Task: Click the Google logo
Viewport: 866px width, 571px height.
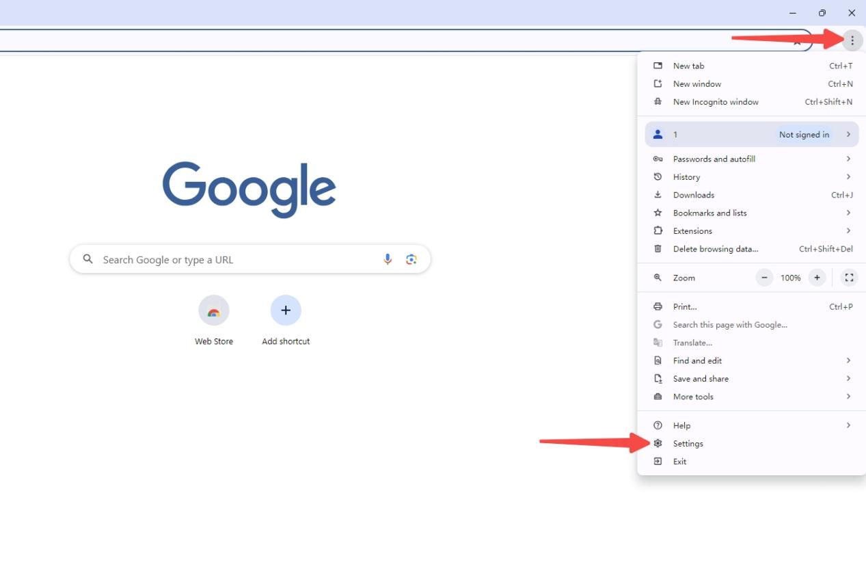Action: (249, 189)
